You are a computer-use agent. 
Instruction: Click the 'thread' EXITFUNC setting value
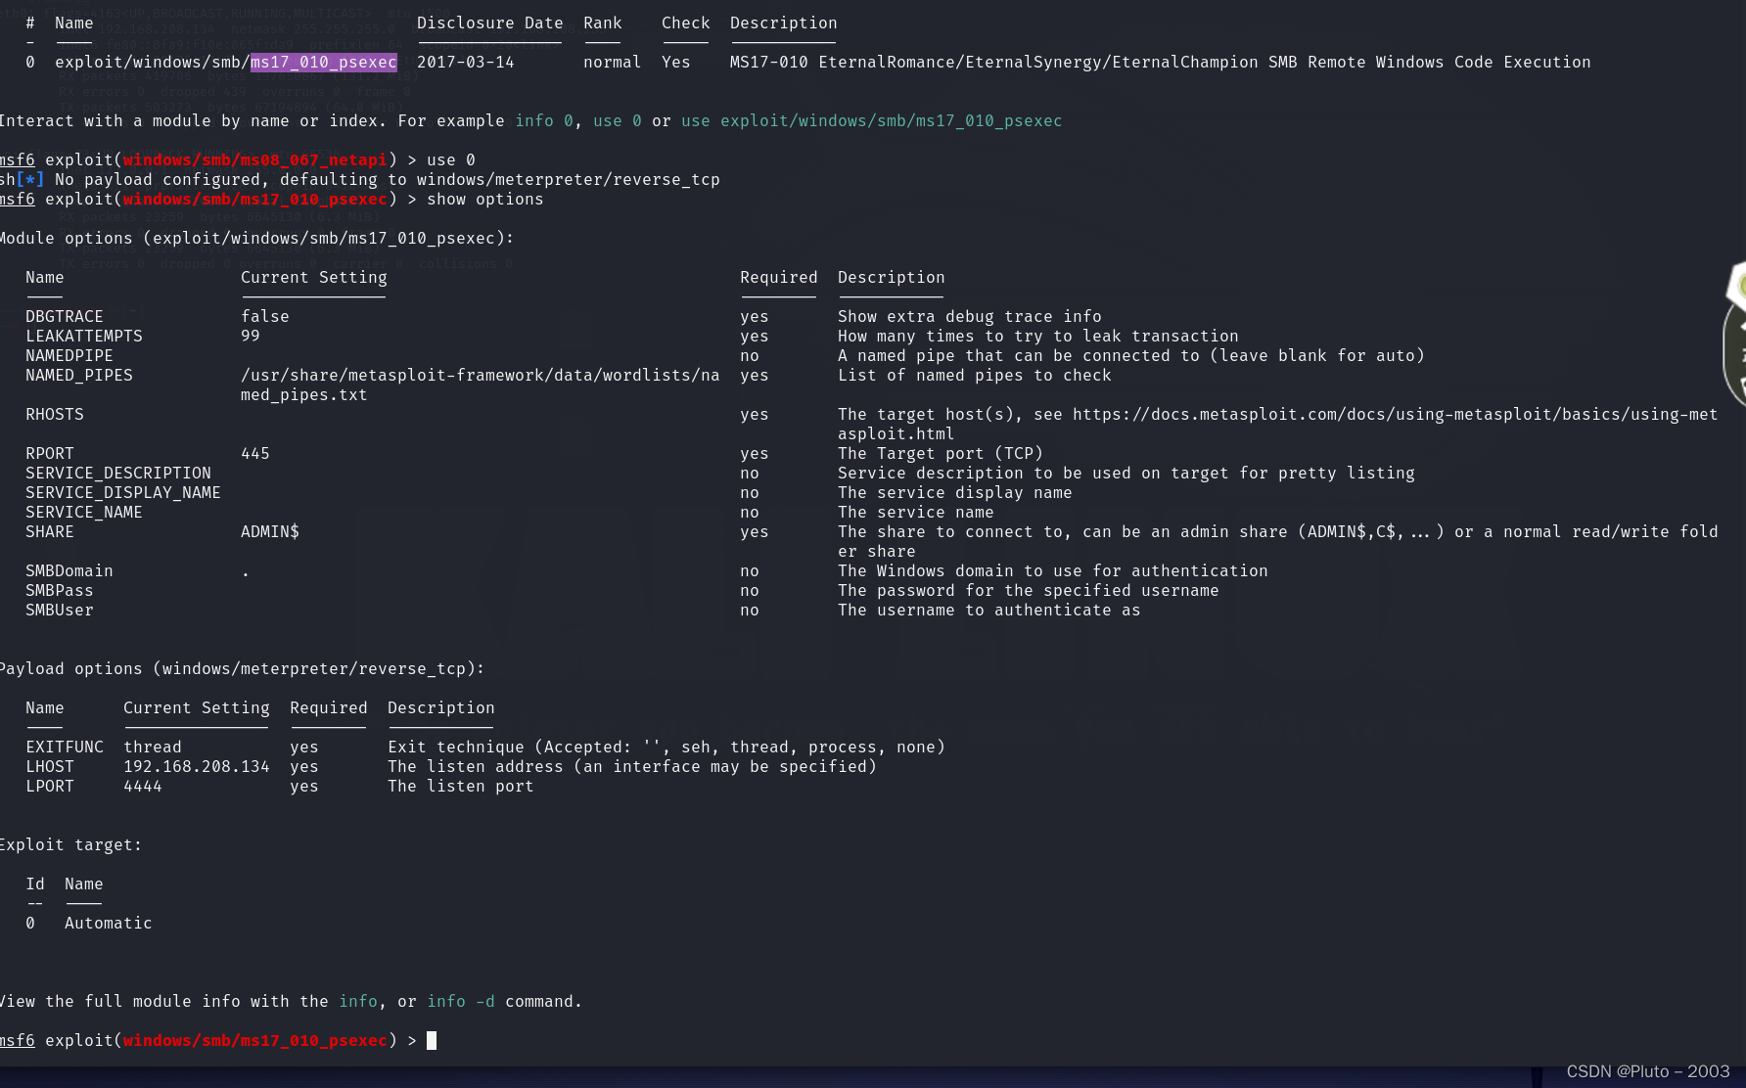[x=153, y=748]
